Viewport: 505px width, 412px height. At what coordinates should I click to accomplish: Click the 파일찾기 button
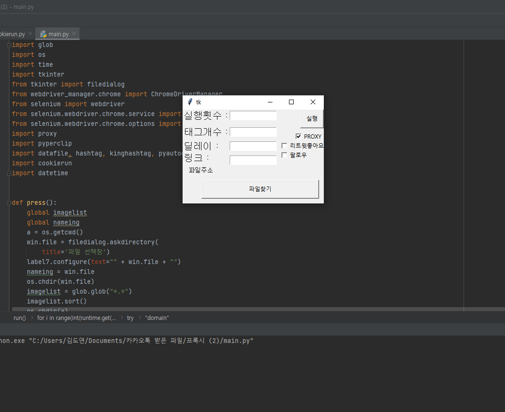click(260, 189)
